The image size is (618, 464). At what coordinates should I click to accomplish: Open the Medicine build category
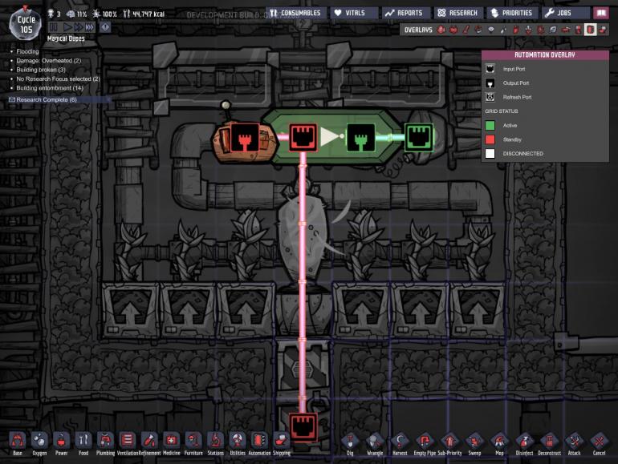coord(172,443)
